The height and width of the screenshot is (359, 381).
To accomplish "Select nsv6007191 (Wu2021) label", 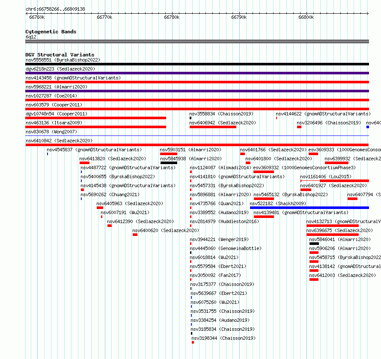I will pyautogui.click(x=125, y=212).
